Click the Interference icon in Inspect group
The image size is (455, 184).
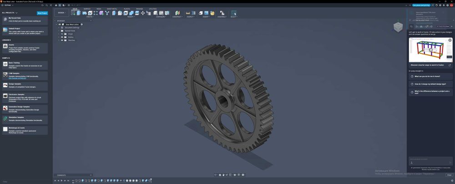pos(193,13)
